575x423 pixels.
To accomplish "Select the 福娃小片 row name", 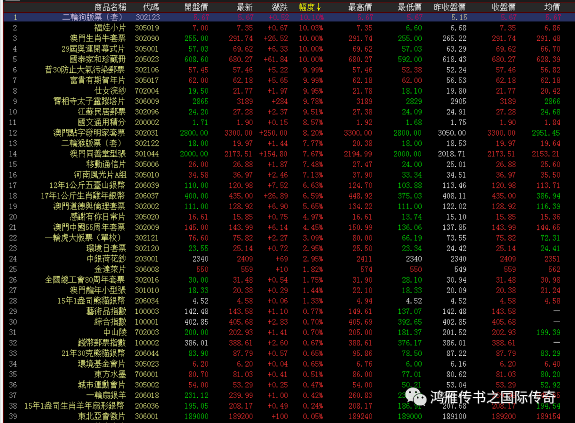I will (110, 28).
